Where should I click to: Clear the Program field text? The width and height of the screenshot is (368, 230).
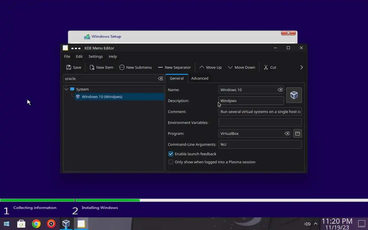[287, 133]
